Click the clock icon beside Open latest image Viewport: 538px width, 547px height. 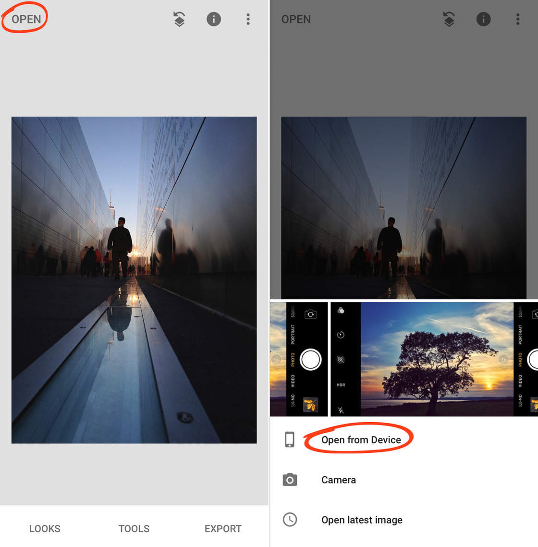click(x=290, y=520)
